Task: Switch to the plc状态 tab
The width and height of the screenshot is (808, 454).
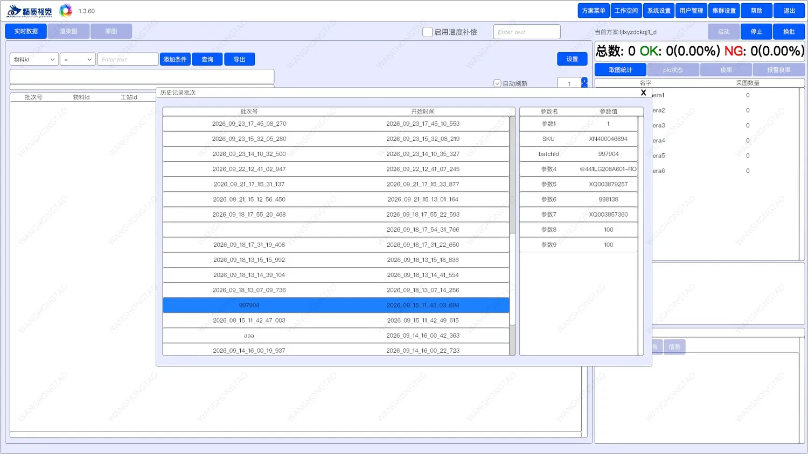Action: tap(673, 70)
